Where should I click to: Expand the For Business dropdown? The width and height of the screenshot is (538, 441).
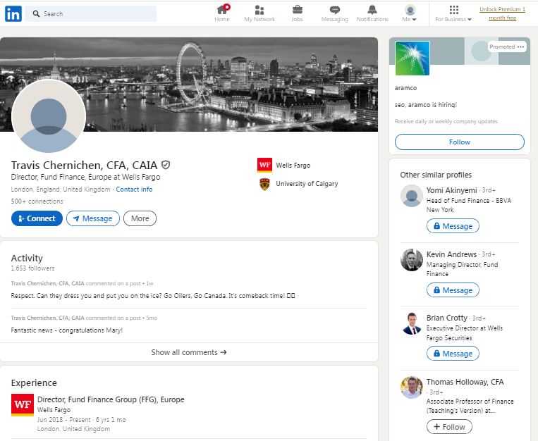click(x=453, y=13)
